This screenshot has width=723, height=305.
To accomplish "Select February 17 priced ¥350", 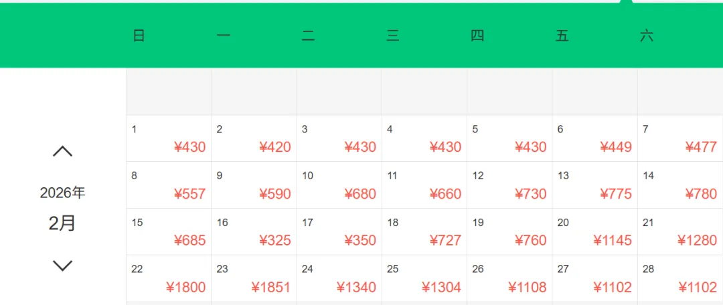I will coord(339,231).
